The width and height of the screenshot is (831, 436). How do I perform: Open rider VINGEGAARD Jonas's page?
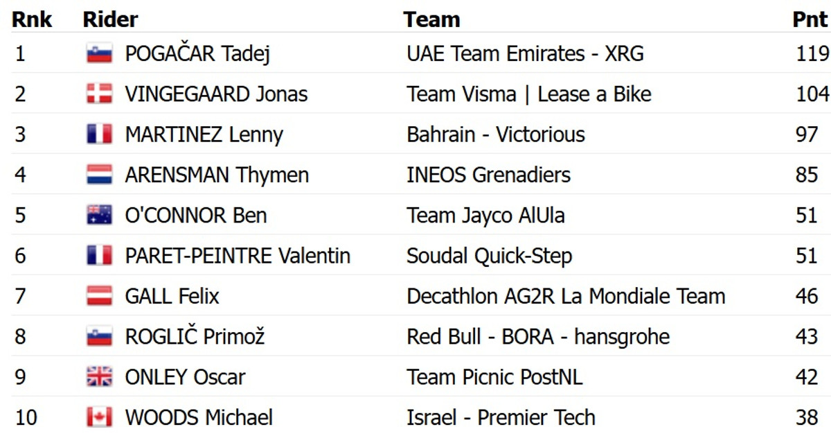tap(216, 94)
